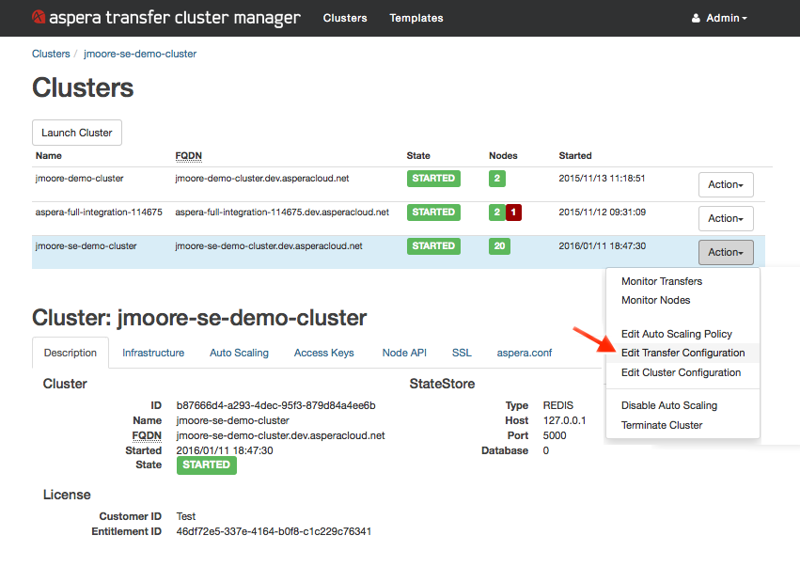The image size is (800, 567).
Task: Click the STARTED state badge in Description
Action: click(206, 465)
